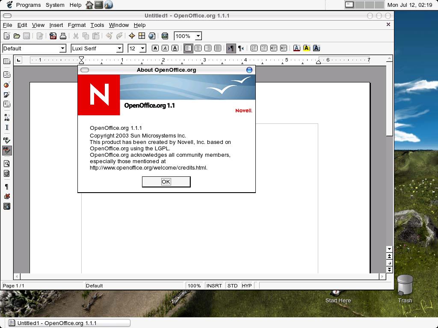Expand the zoom 100% dropdown

(x=198, y=36)
